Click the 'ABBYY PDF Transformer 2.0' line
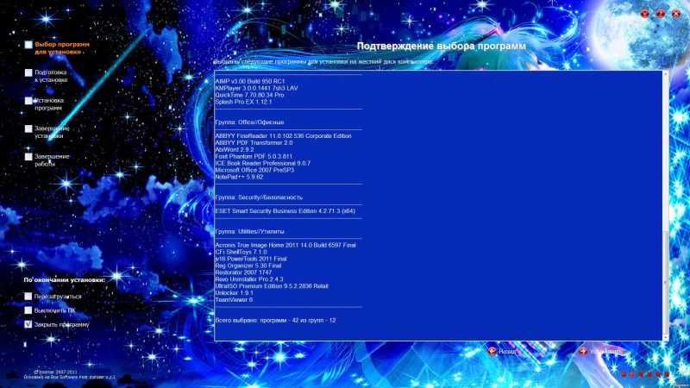Screen dimensions: 690x388 pos(254,142)
